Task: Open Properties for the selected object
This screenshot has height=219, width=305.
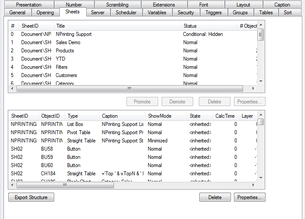Action: tap(250, 197)
